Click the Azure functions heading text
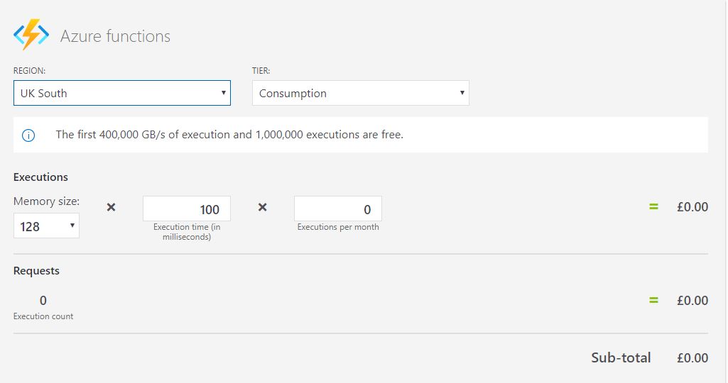Image resolution: width=728 pixels, height=383 pixels. (x=115, y=36)
